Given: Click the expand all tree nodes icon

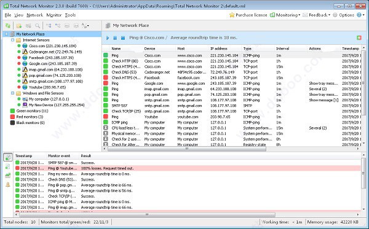Looking at the screenshot, I should pyautogui.click(x=49, y=26).
